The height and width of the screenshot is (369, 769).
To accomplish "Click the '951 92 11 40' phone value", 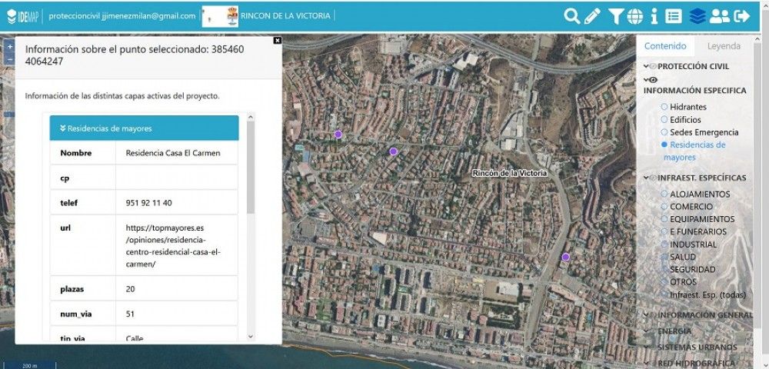I will point(148,202).
